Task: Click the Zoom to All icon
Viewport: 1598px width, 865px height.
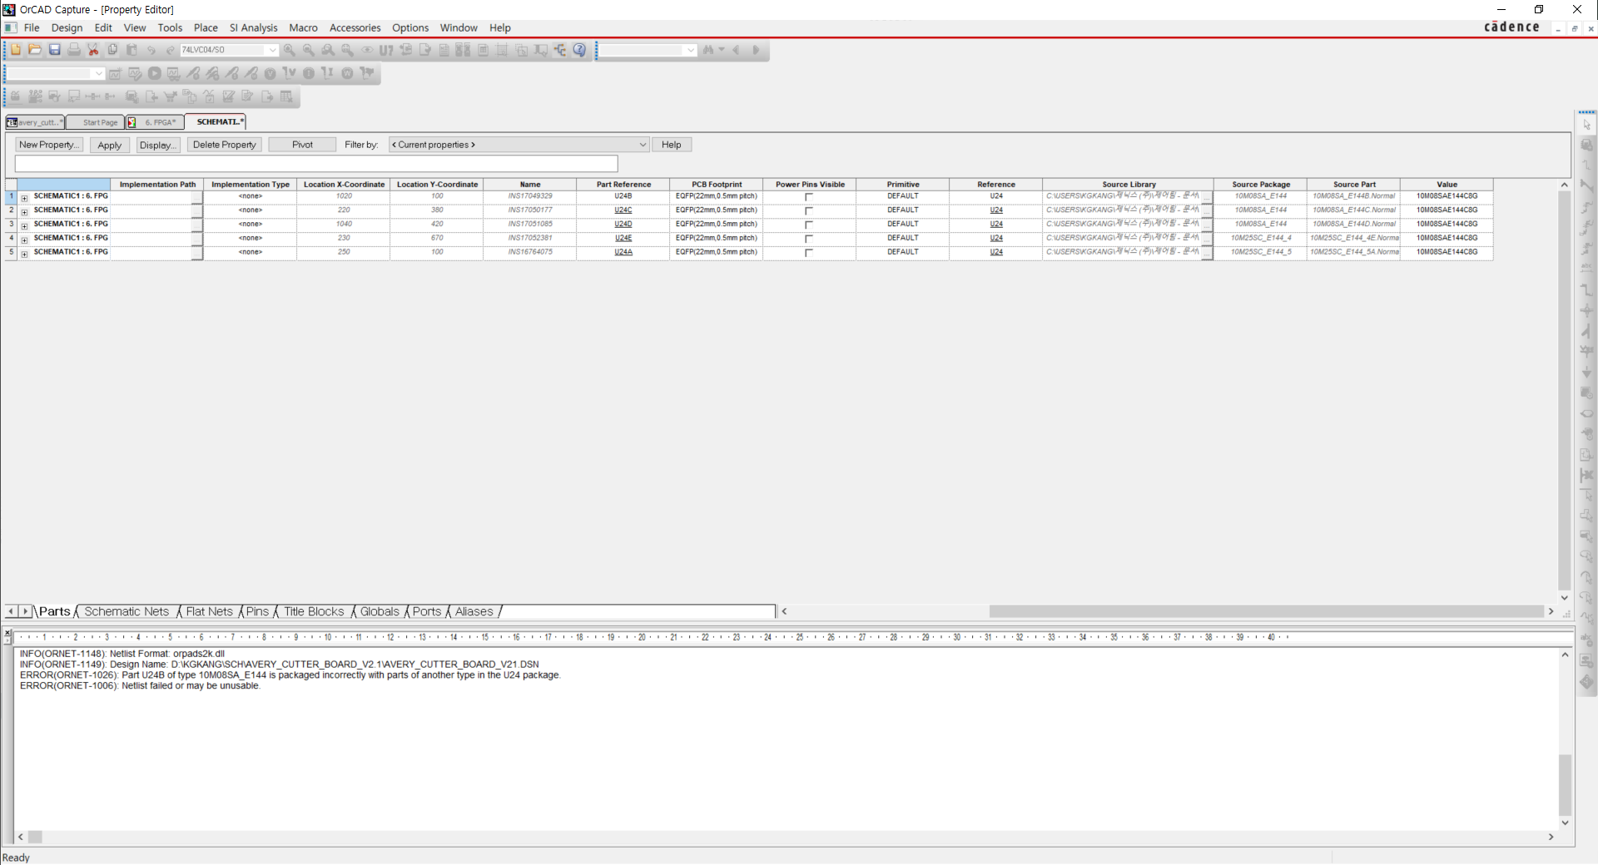Action: 348,50
